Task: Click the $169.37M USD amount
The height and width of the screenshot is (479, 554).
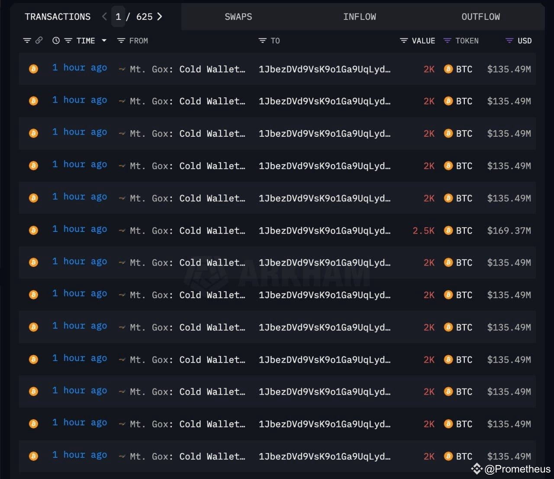Action: [x=509, y=231]
